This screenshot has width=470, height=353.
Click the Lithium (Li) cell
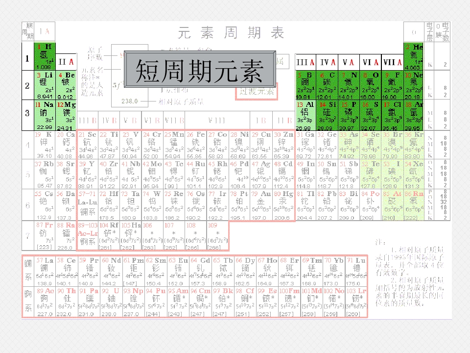pyautogui.click(x=45, y=85)
